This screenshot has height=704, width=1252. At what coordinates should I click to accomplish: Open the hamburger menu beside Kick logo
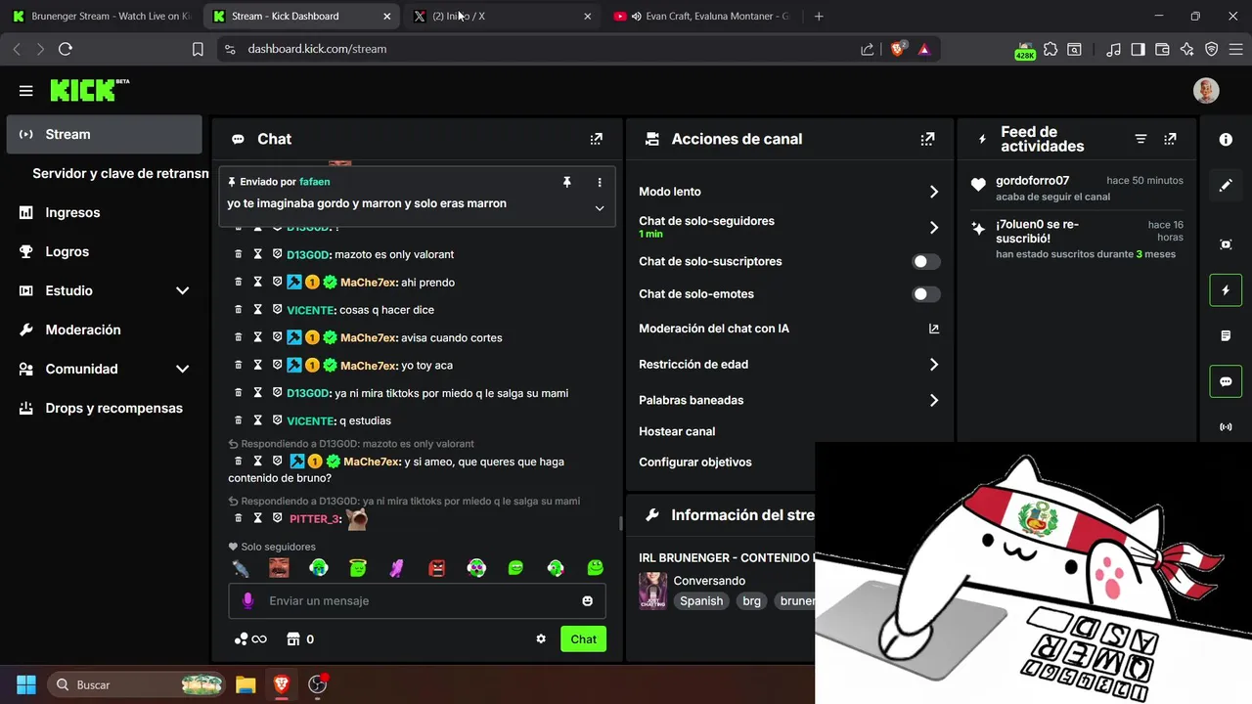coord(26,91)
